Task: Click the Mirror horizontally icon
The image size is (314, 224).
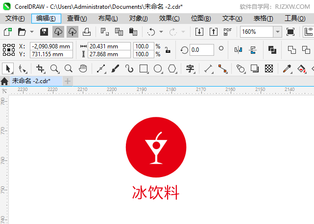Action: (238, 50)
